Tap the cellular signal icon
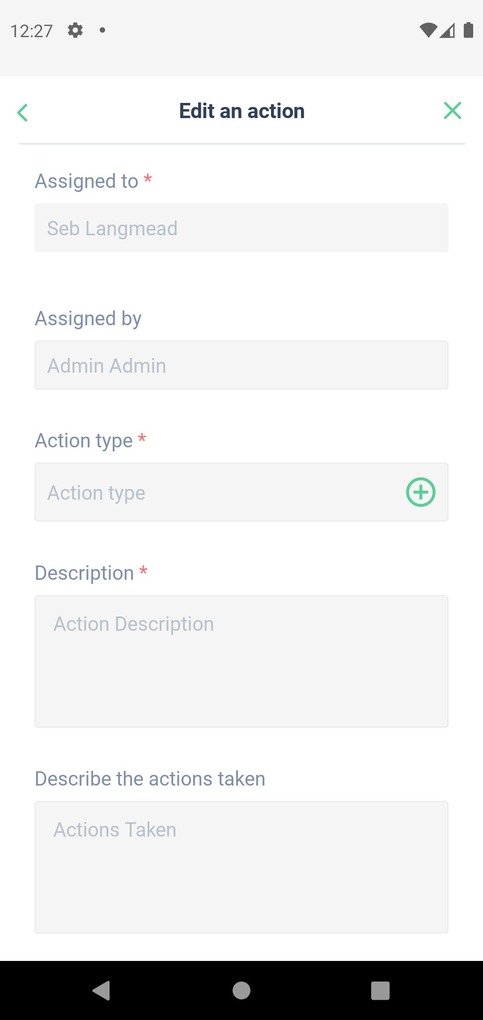The width and height of the screenshot is (483, 1020). pos(447,30)
